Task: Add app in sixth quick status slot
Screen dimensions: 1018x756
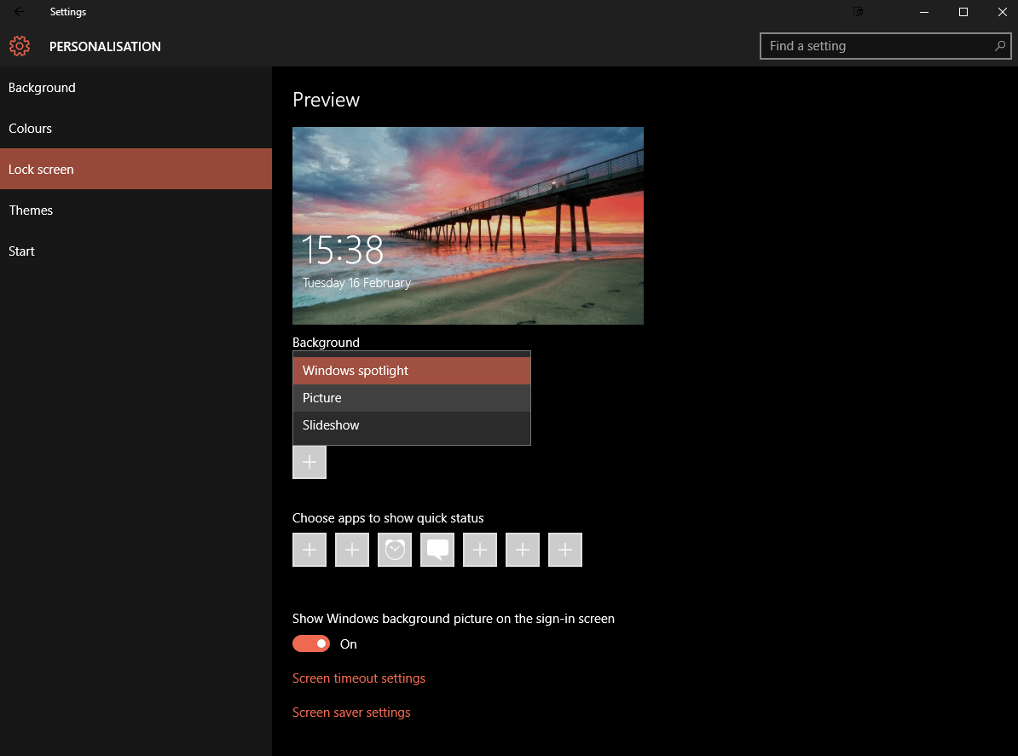Action: (x=523, y=550)
